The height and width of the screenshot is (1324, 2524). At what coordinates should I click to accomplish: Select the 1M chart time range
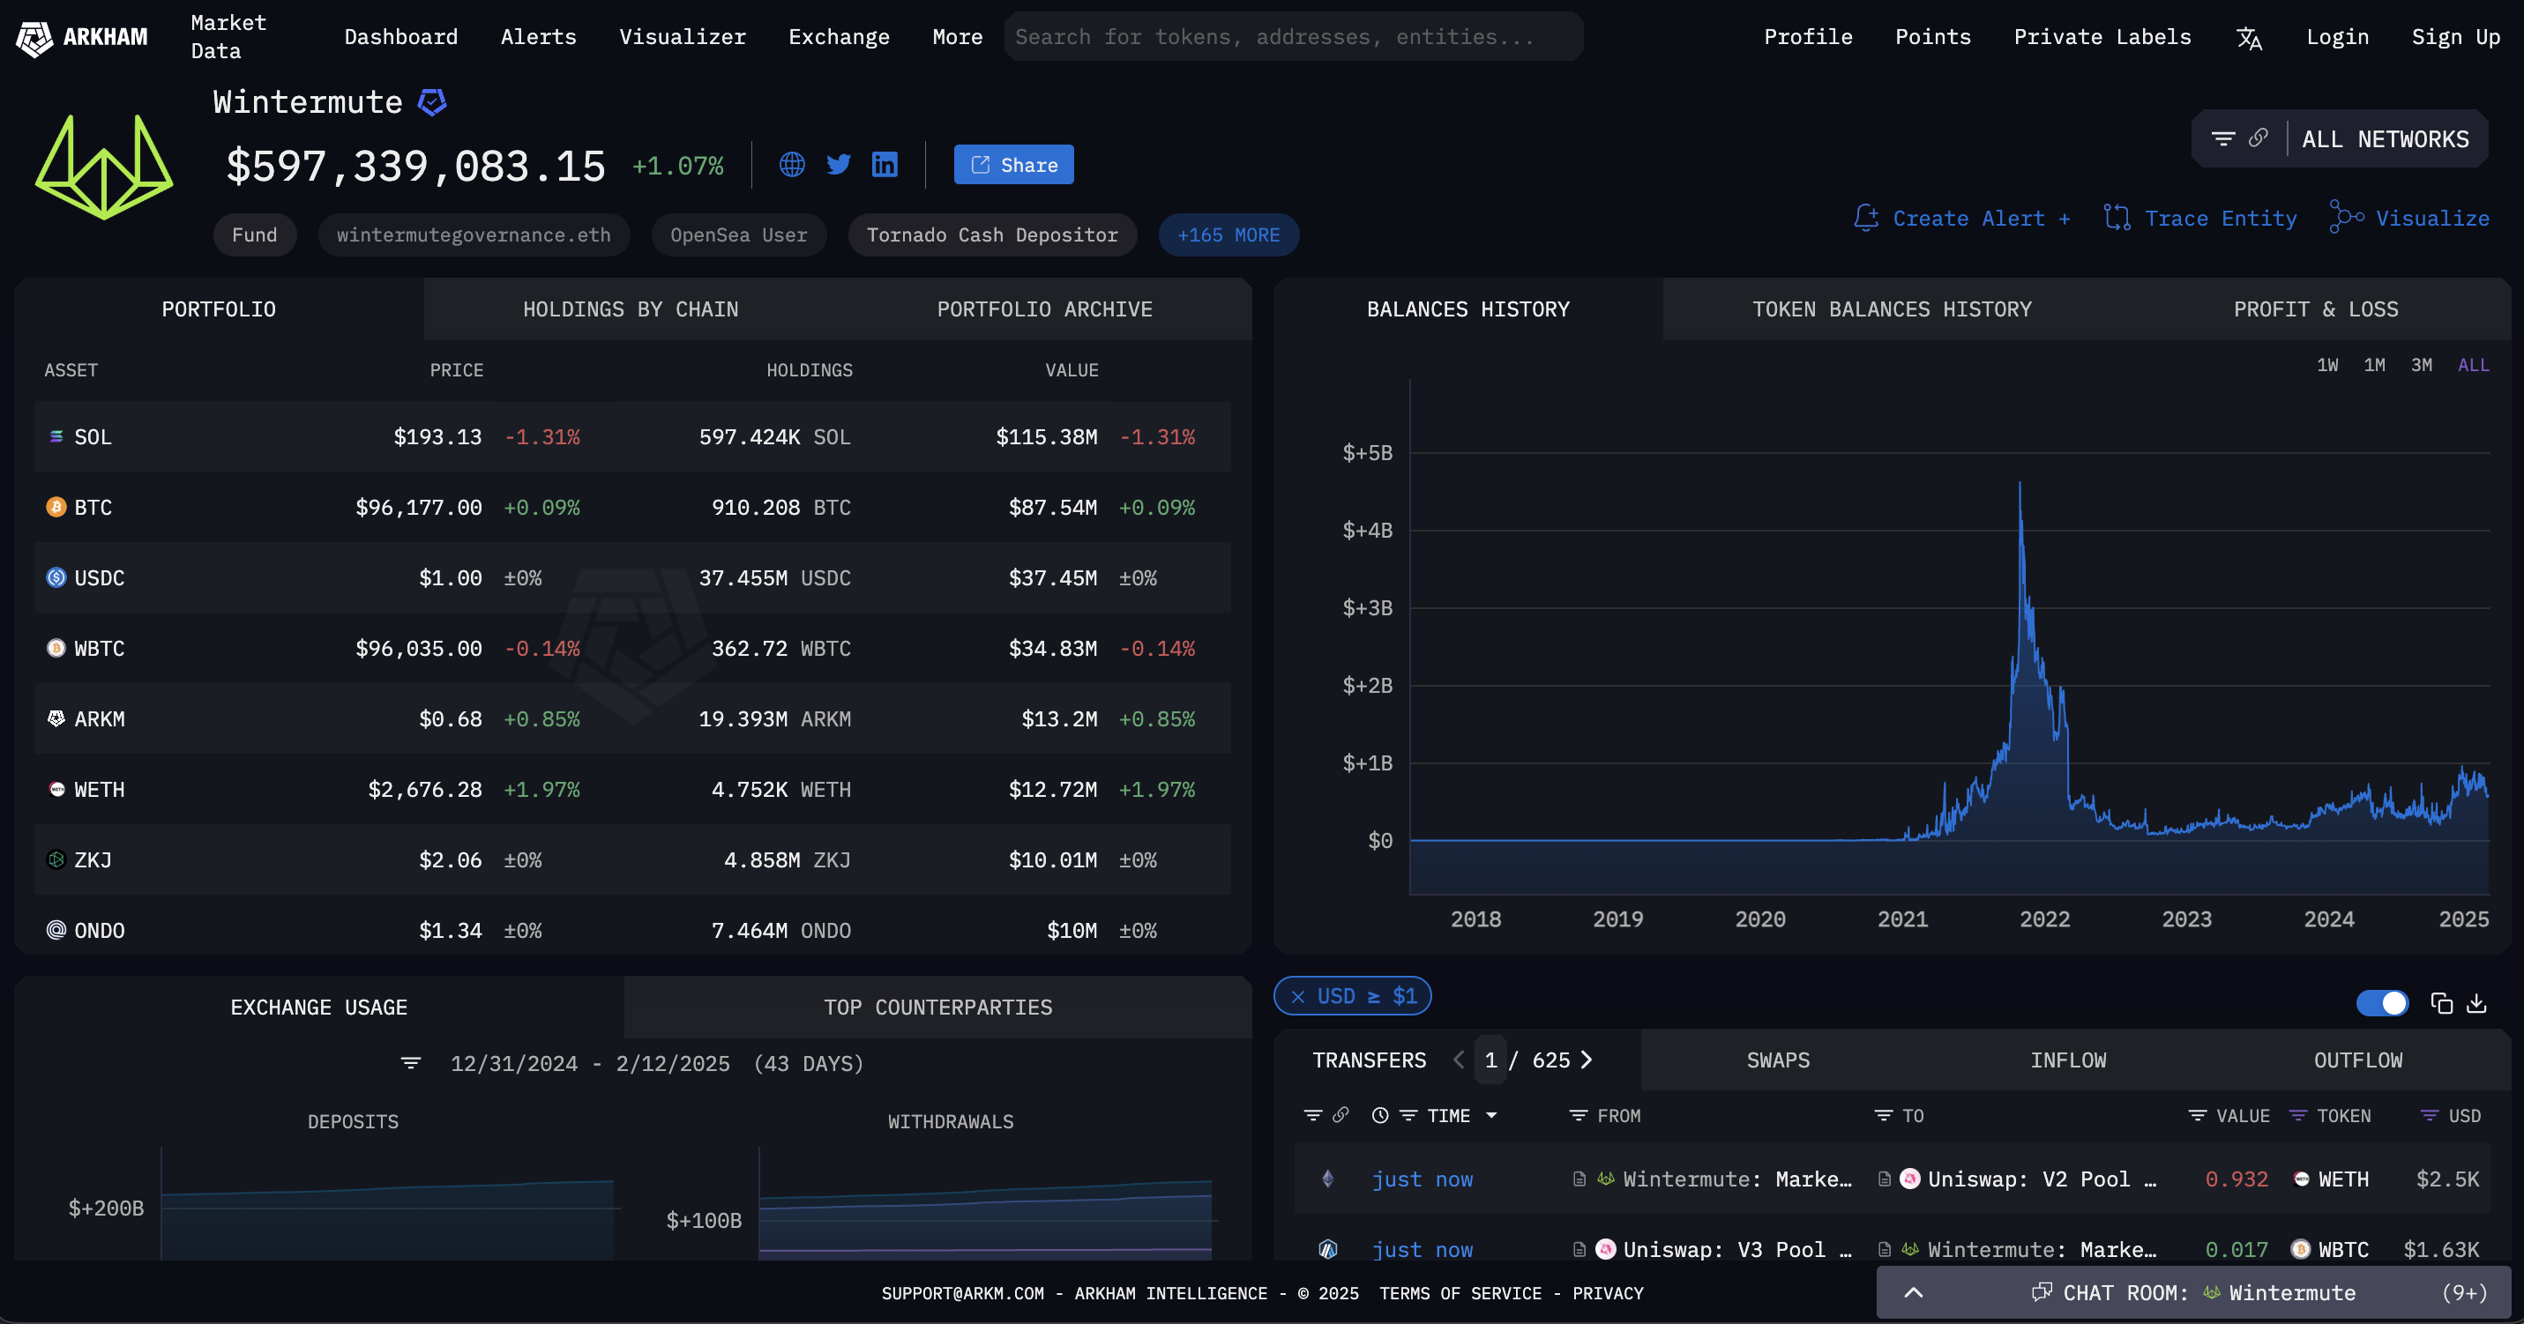[x=2373, y=365]
